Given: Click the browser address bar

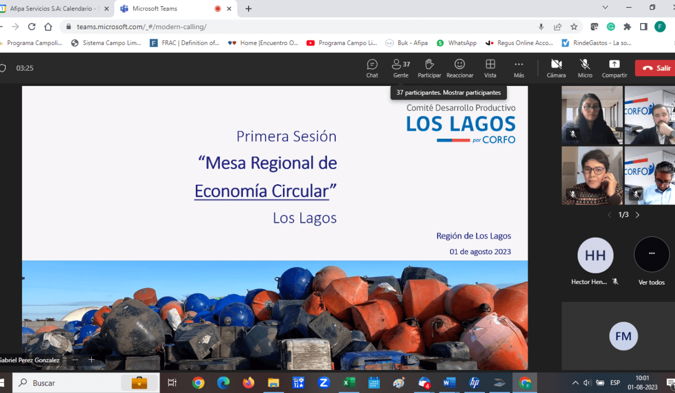Looking at the screenshot, I should [304, 26].
